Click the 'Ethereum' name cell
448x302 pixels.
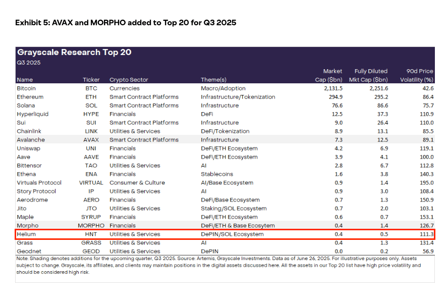click(30, 97)
